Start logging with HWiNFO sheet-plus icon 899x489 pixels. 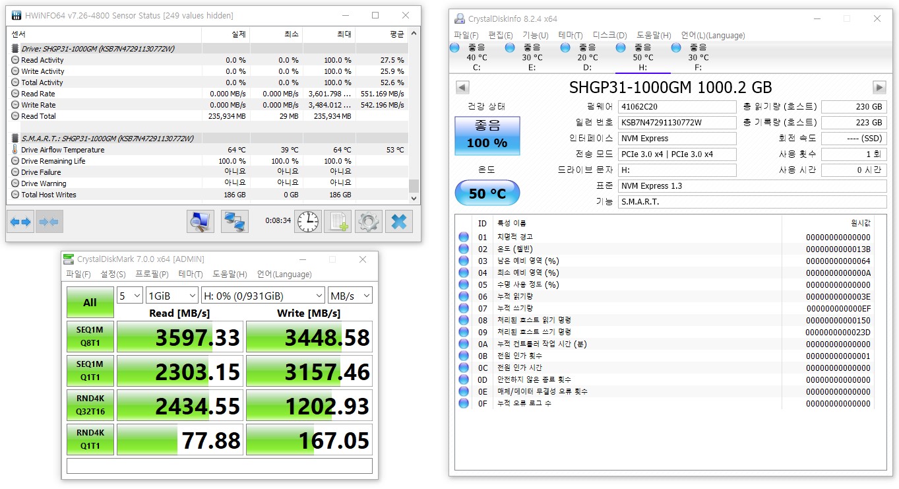[x=338, y=222]
